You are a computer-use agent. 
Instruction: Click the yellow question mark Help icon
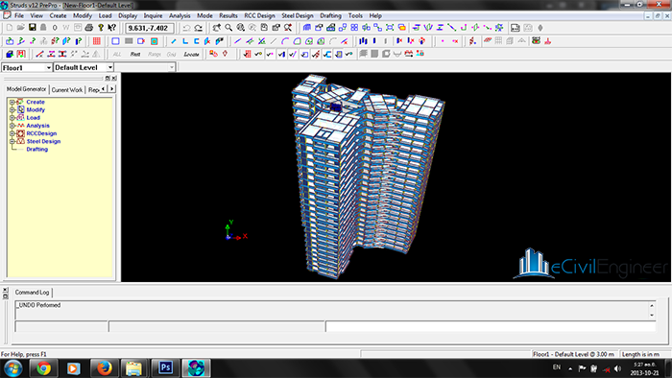coord(100,28)
